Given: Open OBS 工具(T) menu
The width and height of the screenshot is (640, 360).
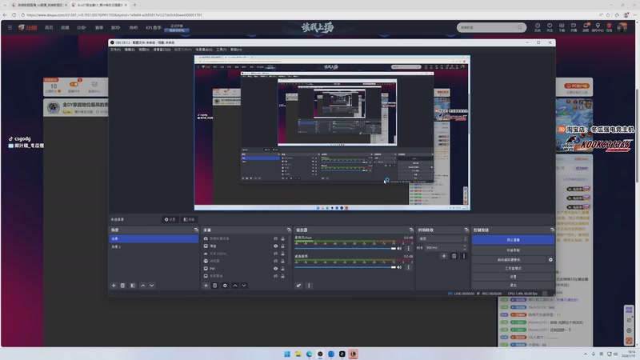Looking at the screenshot, I should point(222,50).
